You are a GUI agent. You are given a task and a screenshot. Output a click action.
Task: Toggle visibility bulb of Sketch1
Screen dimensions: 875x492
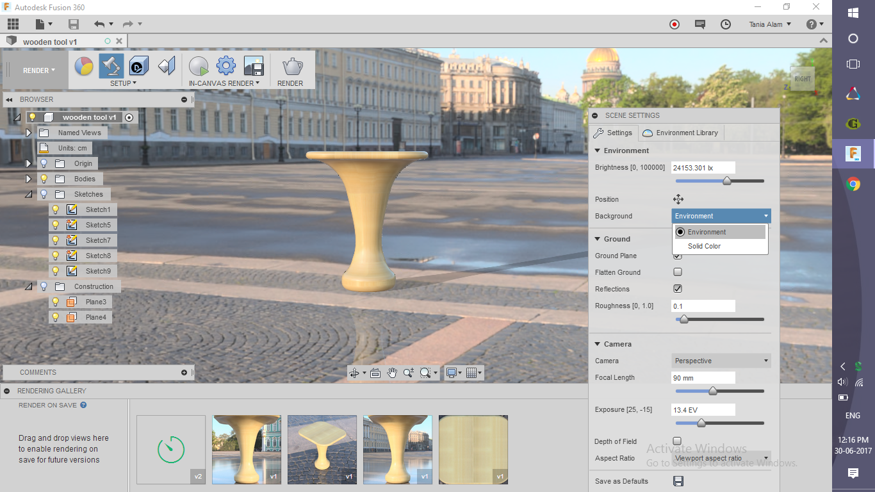(x=56, y=209)
